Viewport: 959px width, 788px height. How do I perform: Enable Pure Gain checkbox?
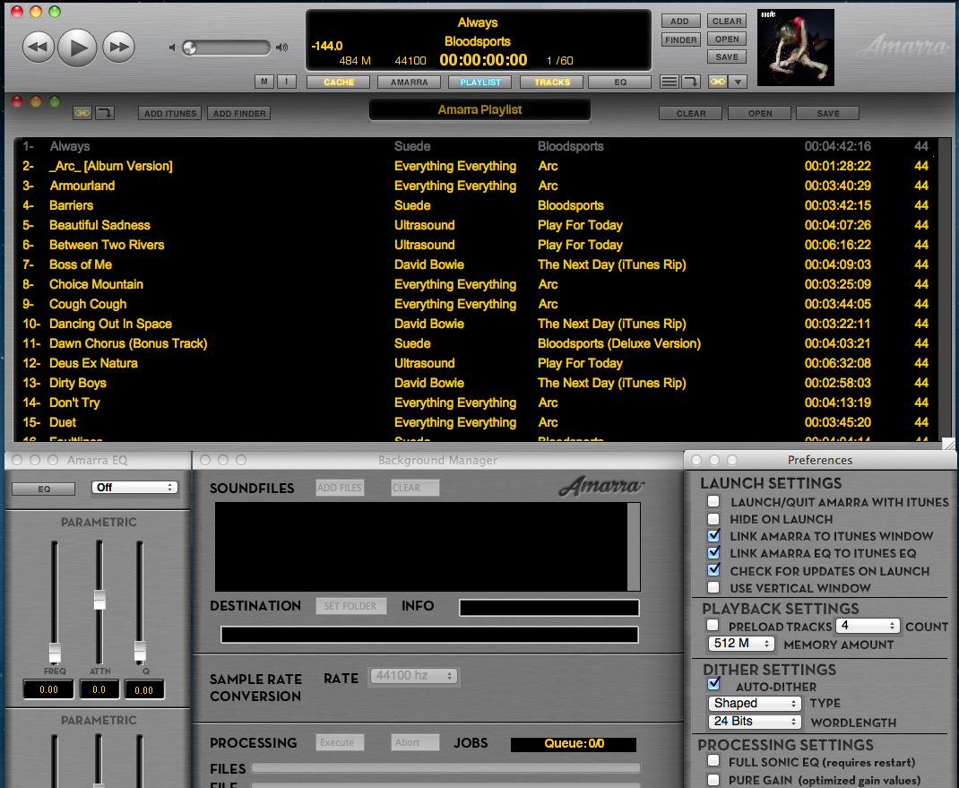click(x=713, y=779)
